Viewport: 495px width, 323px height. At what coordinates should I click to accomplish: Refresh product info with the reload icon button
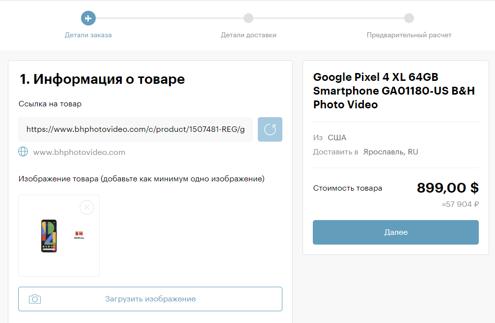(x=270, y=129)
